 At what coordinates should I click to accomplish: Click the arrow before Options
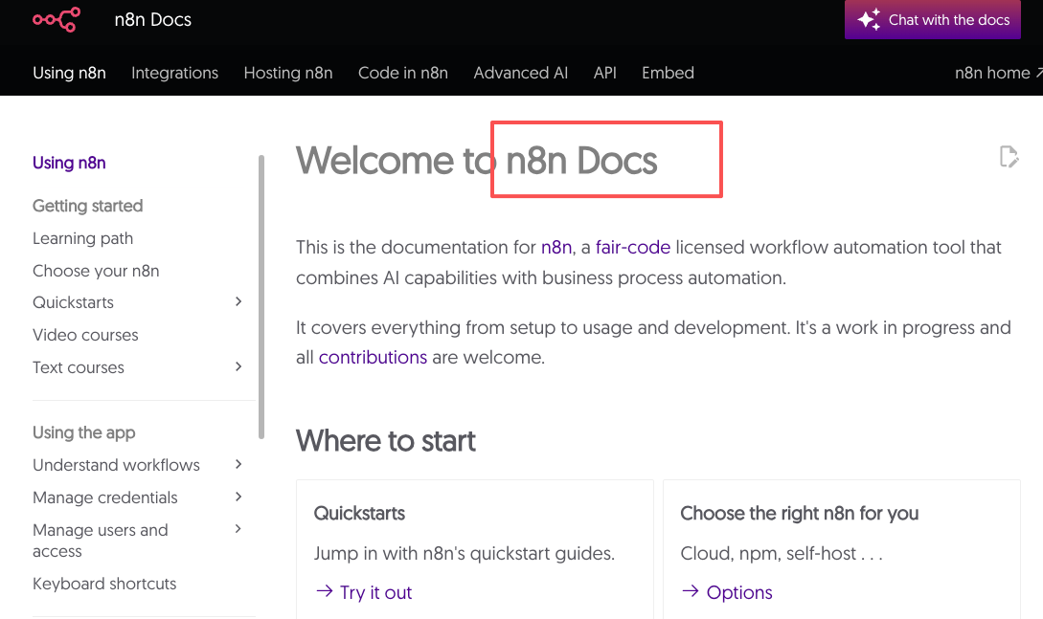coord(691,591)
